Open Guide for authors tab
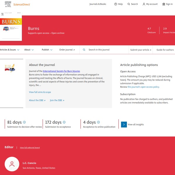Viewport: 175px width, 175px height. point(165,50)
